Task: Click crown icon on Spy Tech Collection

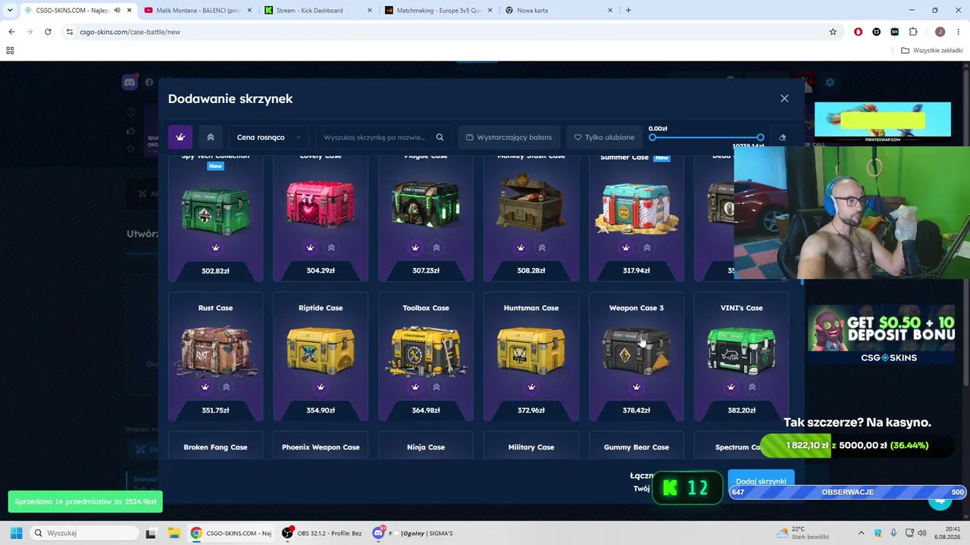Action: (x=215, y=248)
